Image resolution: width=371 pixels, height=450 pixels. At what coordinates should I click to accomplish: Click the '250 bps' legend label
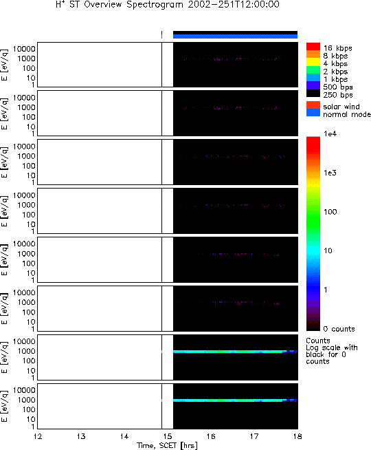[338, 95]
